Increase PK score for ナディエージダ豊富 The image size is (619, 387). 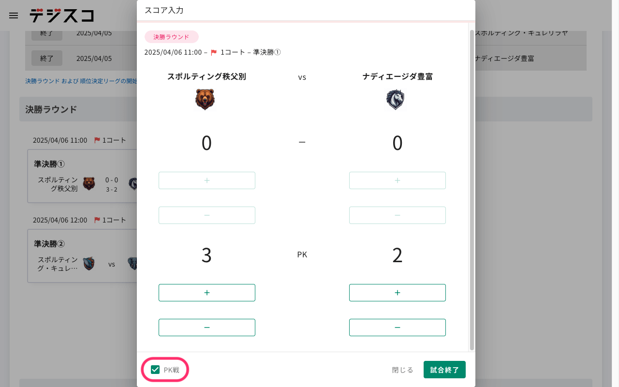tap(398, 293)
